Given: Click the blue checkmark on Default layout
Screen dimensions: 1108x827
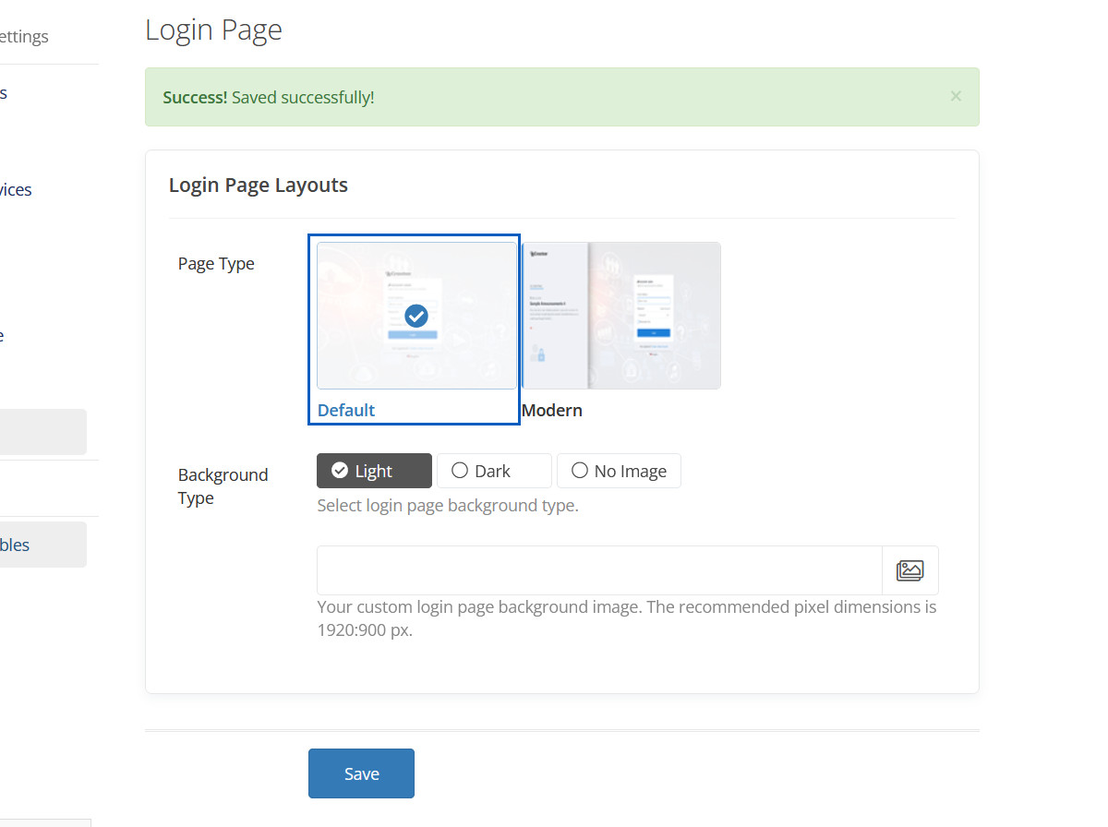Looking at the screenshot, I should pos(416,316).
